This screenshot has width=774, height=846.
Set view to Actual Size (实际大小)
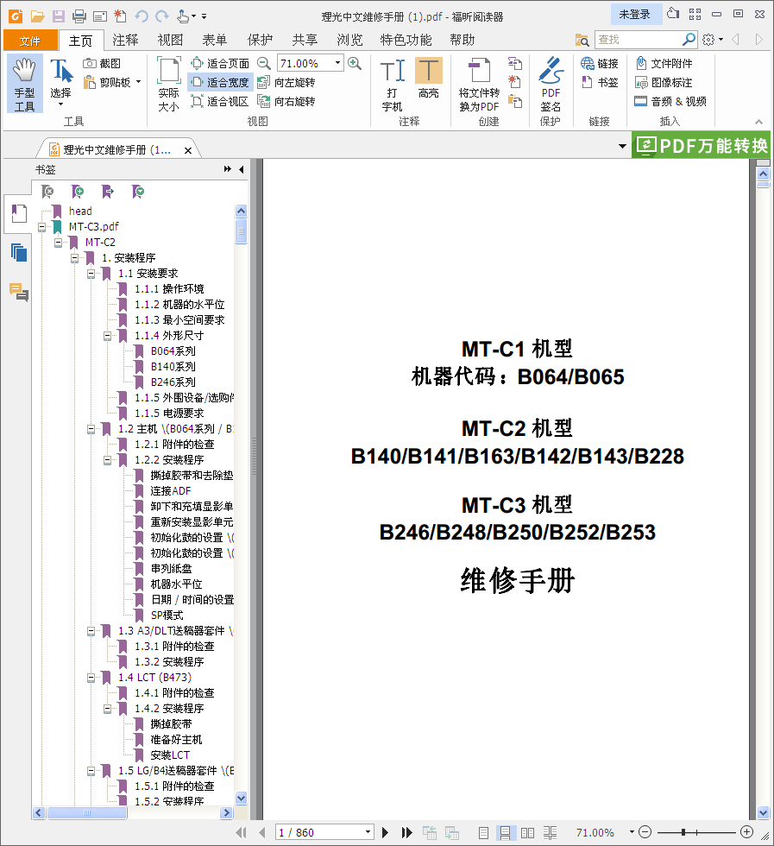(168, 85)
